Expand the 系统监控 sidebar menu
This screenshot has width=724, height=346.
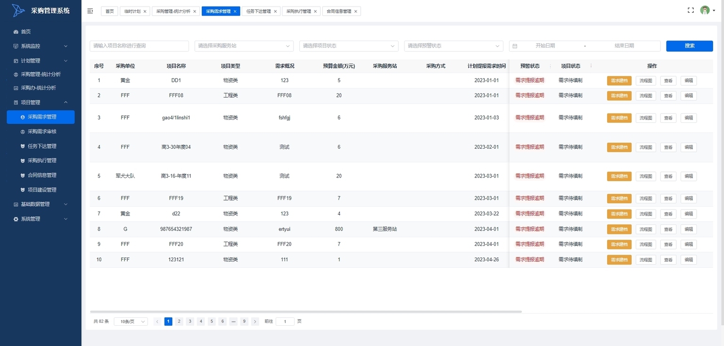[41, 46]
